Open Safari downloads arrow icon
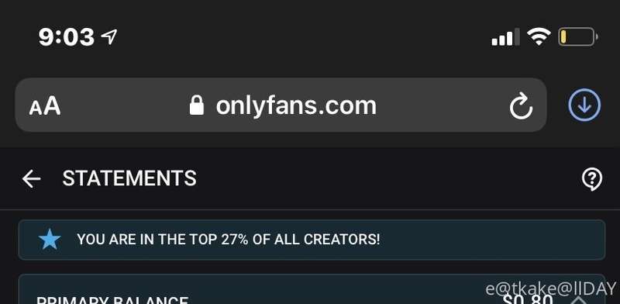The width and height of the screenshot is (620, 304). point(584,105)
